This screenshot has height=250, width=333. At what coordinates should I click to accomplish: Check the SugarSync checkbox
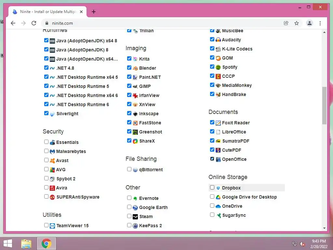pyautogui.click(x=212, y=215)
